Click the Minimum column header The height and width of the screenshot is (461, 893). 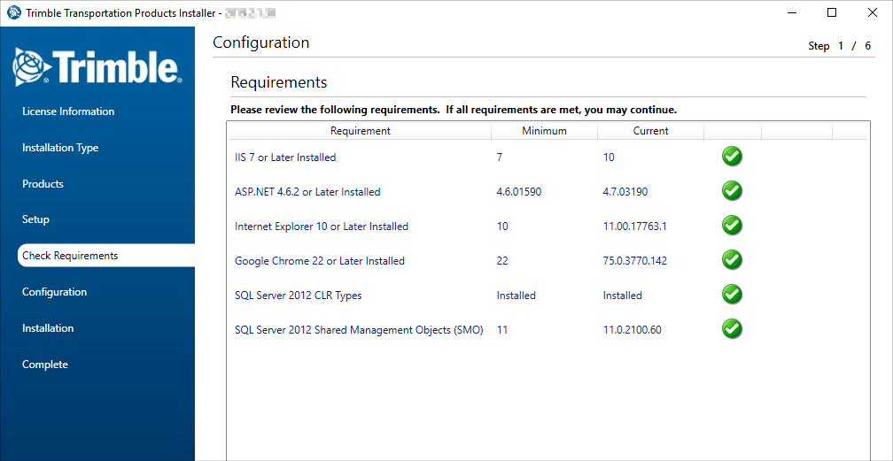click(x=544, y=131)
